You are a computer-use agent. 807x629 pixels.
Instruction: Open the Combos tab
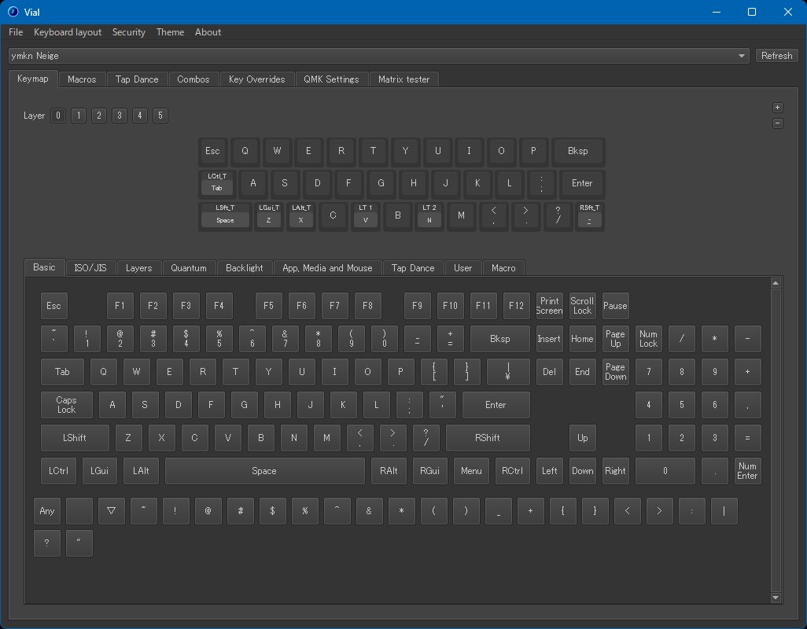[x=193, y=79]
